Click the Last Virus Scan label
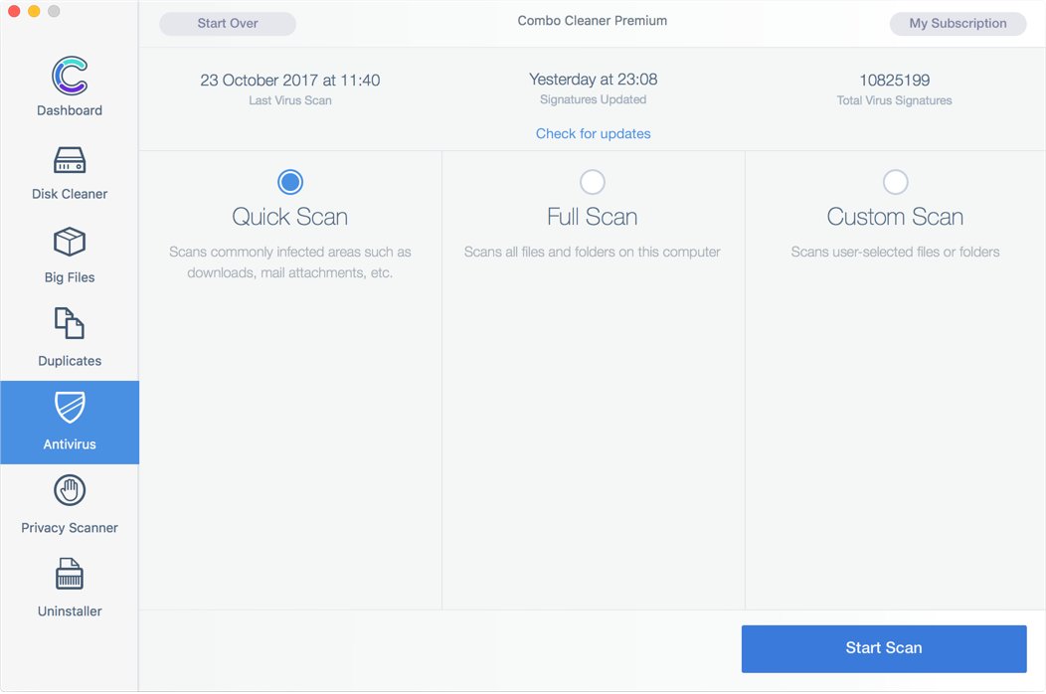This screenshot has height=694, width=1046. [x=290, y=100]
